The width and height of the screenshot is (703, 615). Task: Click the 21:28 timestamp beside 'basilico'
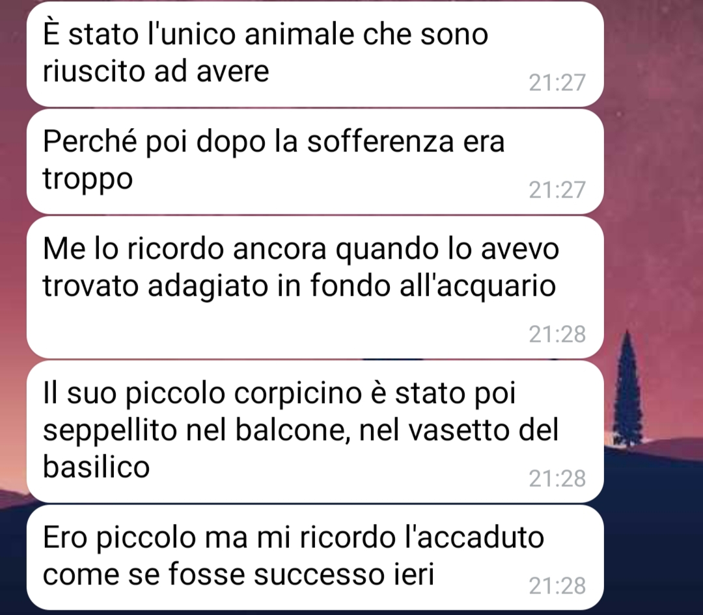[x=557, y=478]
